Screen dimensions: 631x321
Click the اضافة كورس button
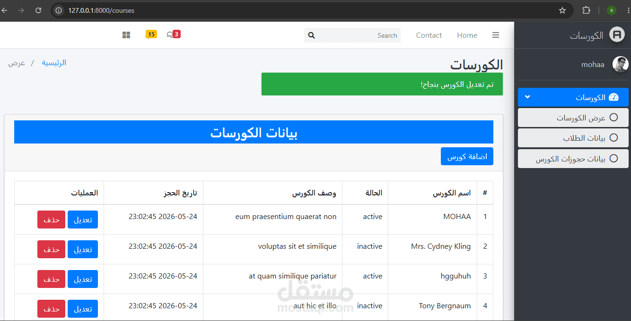[467, 156]
